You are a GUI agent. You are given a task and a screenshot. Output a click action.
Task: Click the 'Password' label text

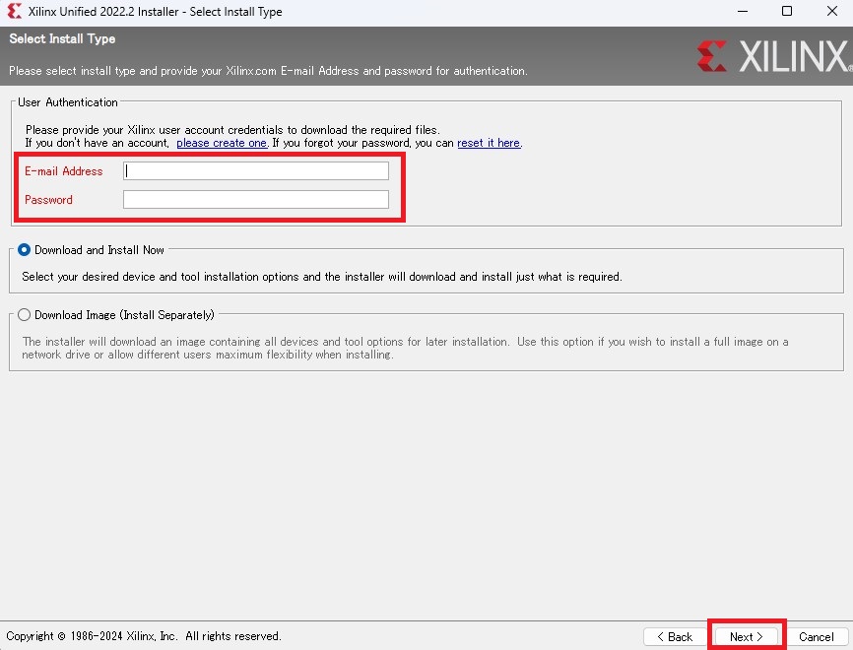(48, 200)
